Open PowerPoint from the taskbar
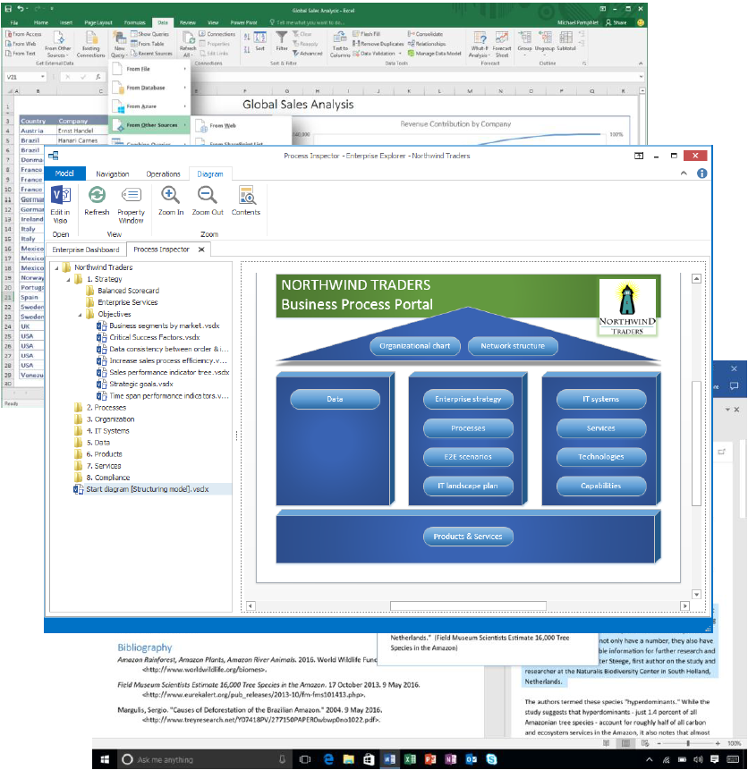Image resolution: width=748 pixels, height=770 pixels. [430, 759]
